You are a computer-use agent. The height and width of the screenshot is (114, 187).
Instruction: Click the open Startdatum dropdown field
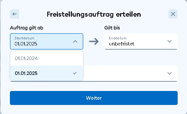(47, 41)
